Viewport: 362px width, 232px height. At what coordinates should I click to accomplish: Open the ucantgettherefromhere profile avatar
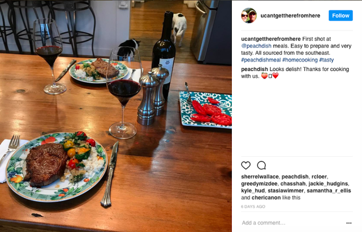(249, 15)
